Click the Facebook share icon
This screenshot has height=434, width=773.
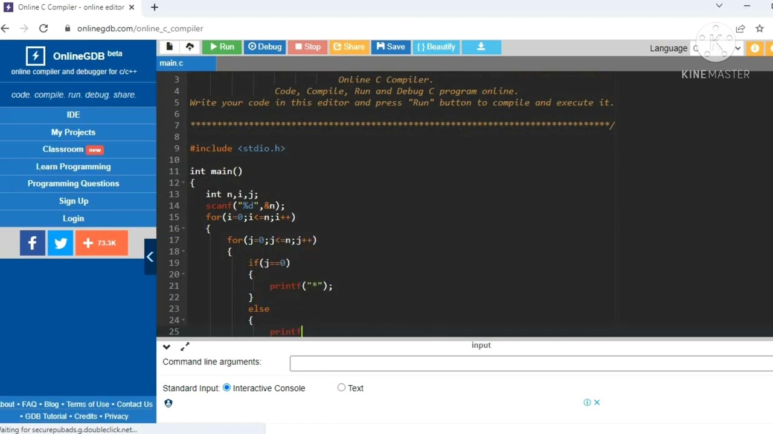click(x=33, y=243)
